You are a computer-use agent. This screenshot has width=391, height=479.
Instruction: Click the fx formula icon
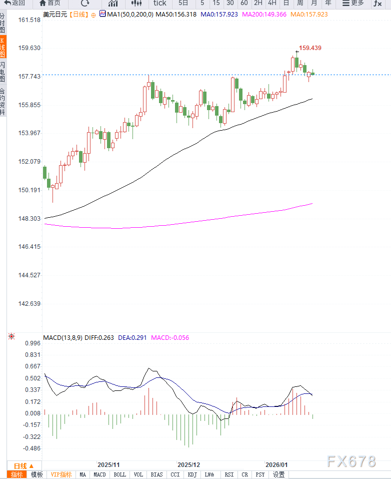click(x=377, y=3)
